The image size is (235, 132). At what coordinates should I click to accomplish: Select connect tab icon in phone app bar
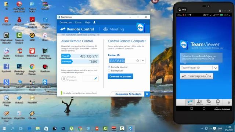click(x=190, y=102)
